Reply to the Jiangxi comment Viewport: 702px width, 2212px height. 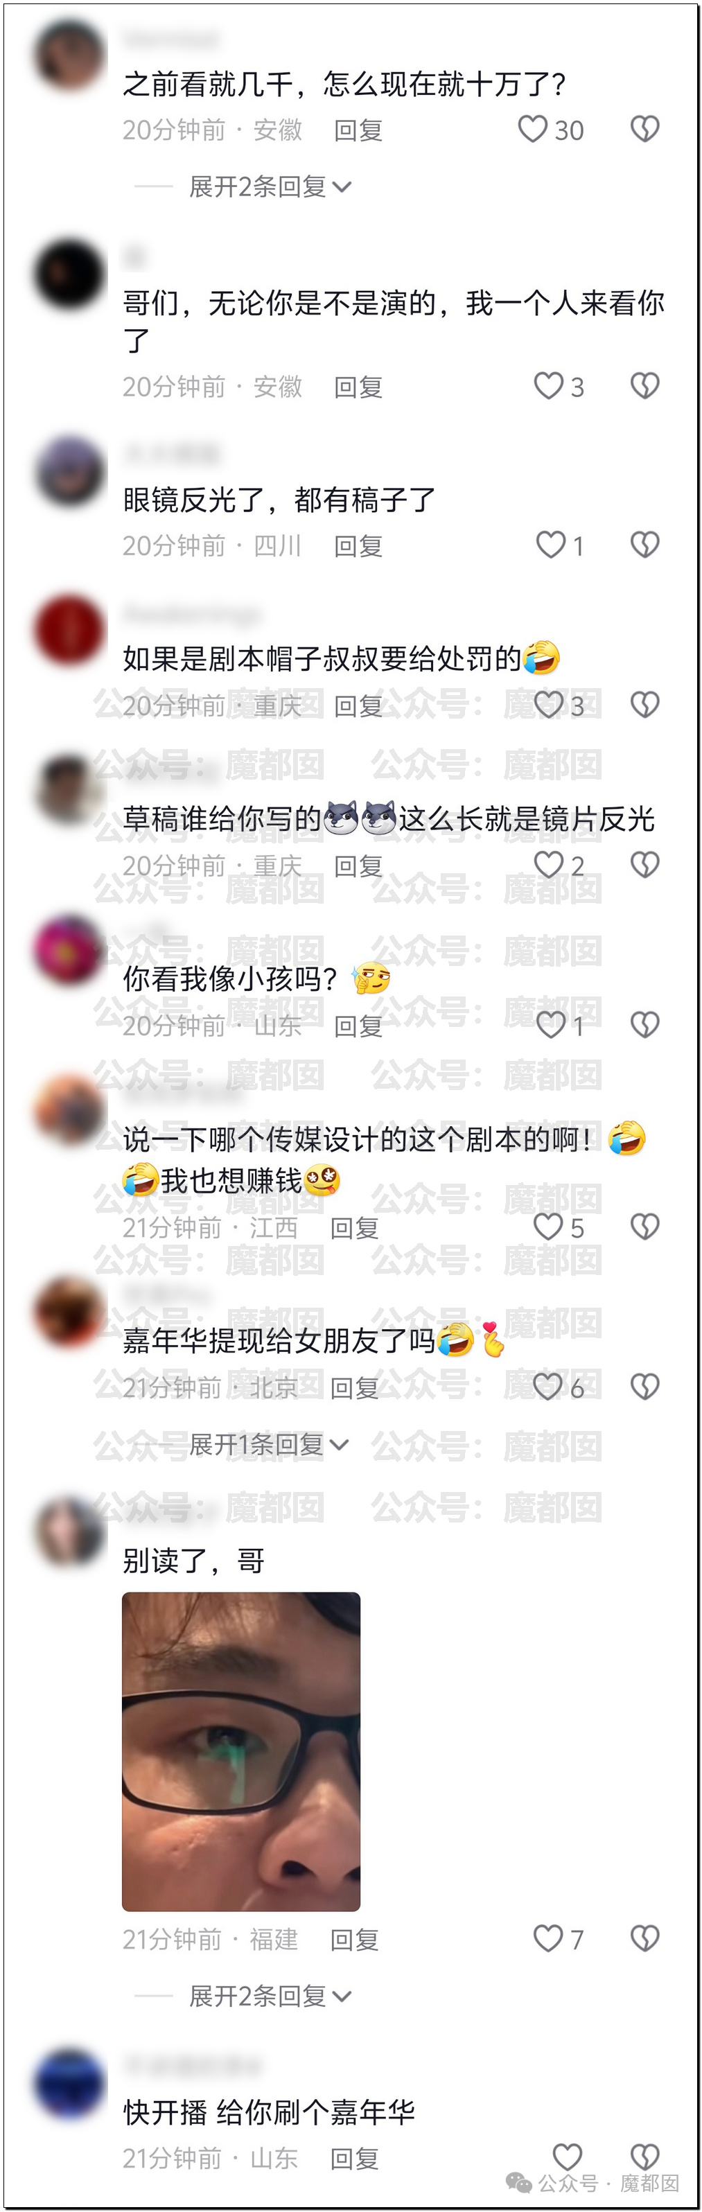[354, 1228]
